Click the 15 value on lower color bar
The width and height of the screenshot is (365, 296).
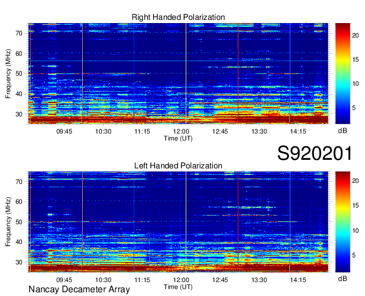[x=355, y=205]
